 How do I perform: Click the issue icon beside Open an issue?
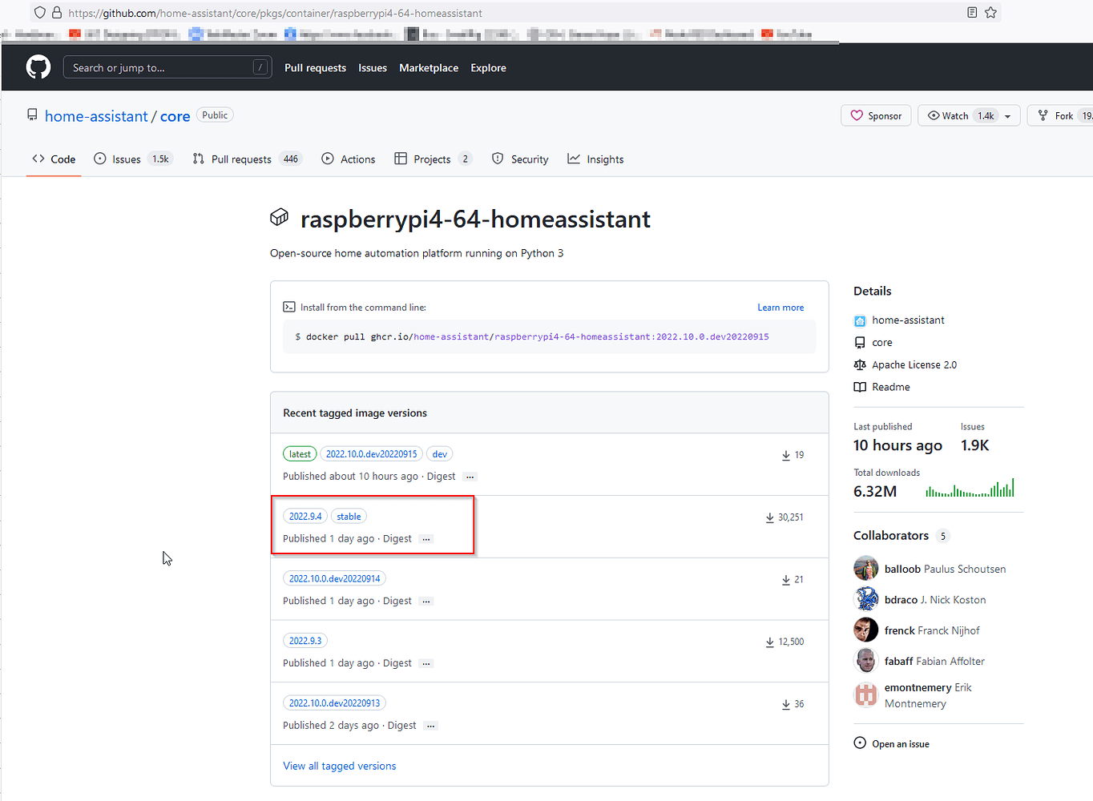[x=858, y=743]
